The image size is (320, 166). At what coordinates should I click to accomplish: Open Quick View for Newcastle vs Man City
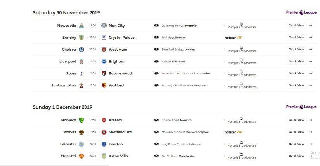click(296, 26)
